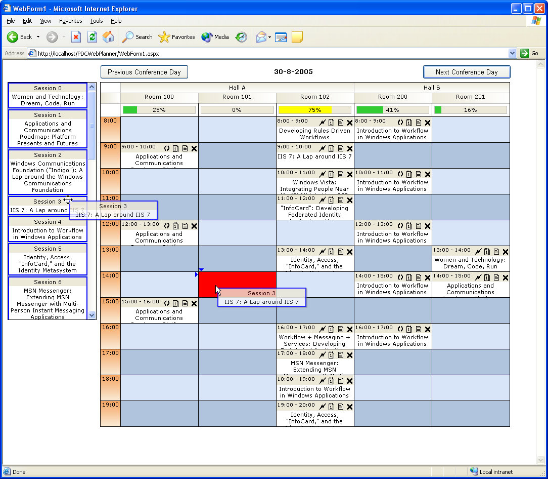Image resolution: width=548 pixels, height=479 pixels.
Task: Click the Edit page toolbar icon
Action: (281, 37)
